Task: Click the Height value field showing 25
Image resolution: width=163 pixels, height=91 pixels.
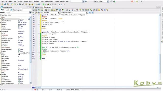Action: click(24, 55)
